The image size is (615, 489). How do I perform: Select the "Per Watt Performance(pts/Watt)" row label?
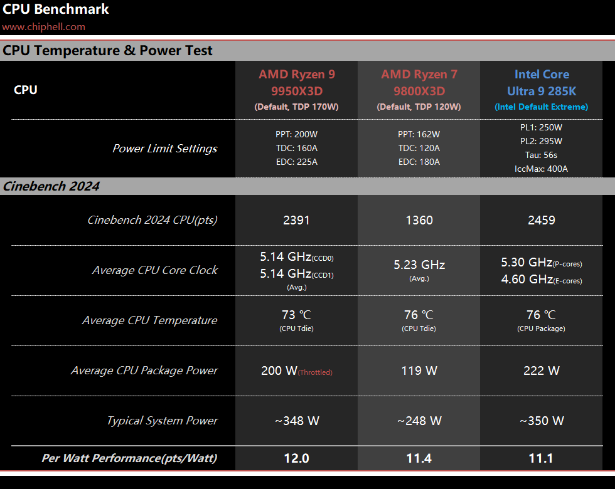tap(129, 458)
